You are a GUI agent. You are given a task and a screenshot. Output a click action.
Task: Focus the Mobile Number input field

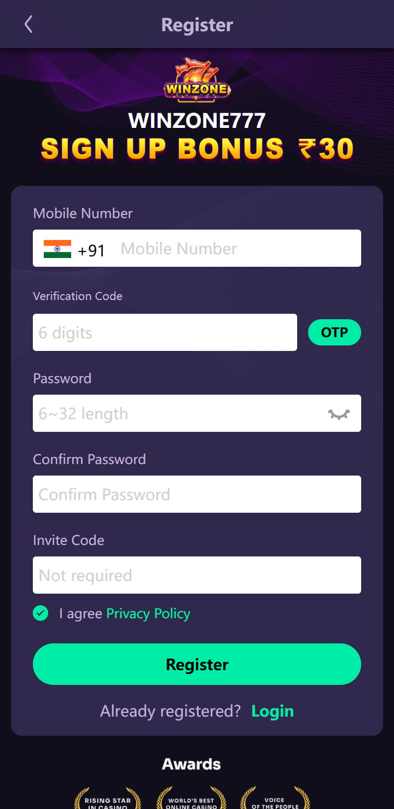coord(235,249)
